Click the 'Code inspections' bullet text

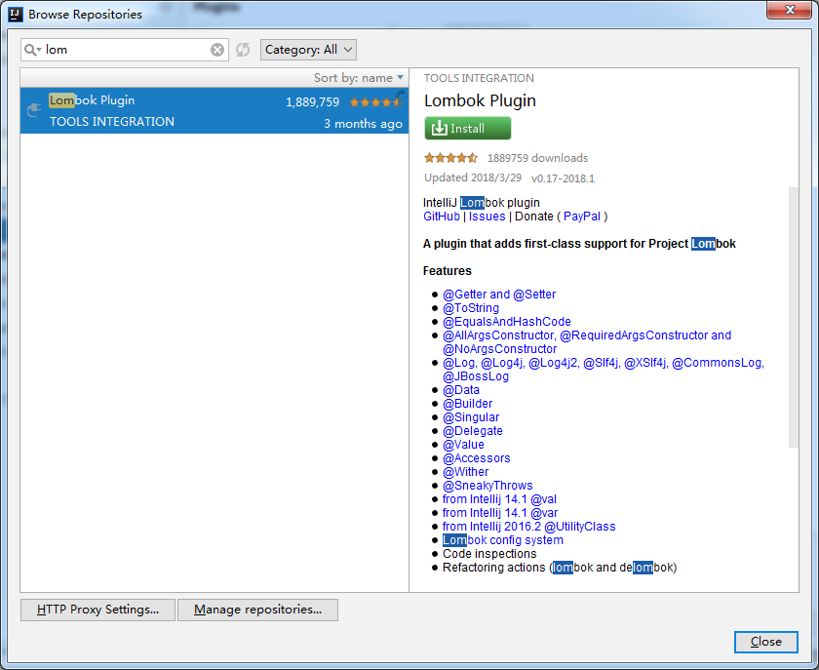pos(489,553)
